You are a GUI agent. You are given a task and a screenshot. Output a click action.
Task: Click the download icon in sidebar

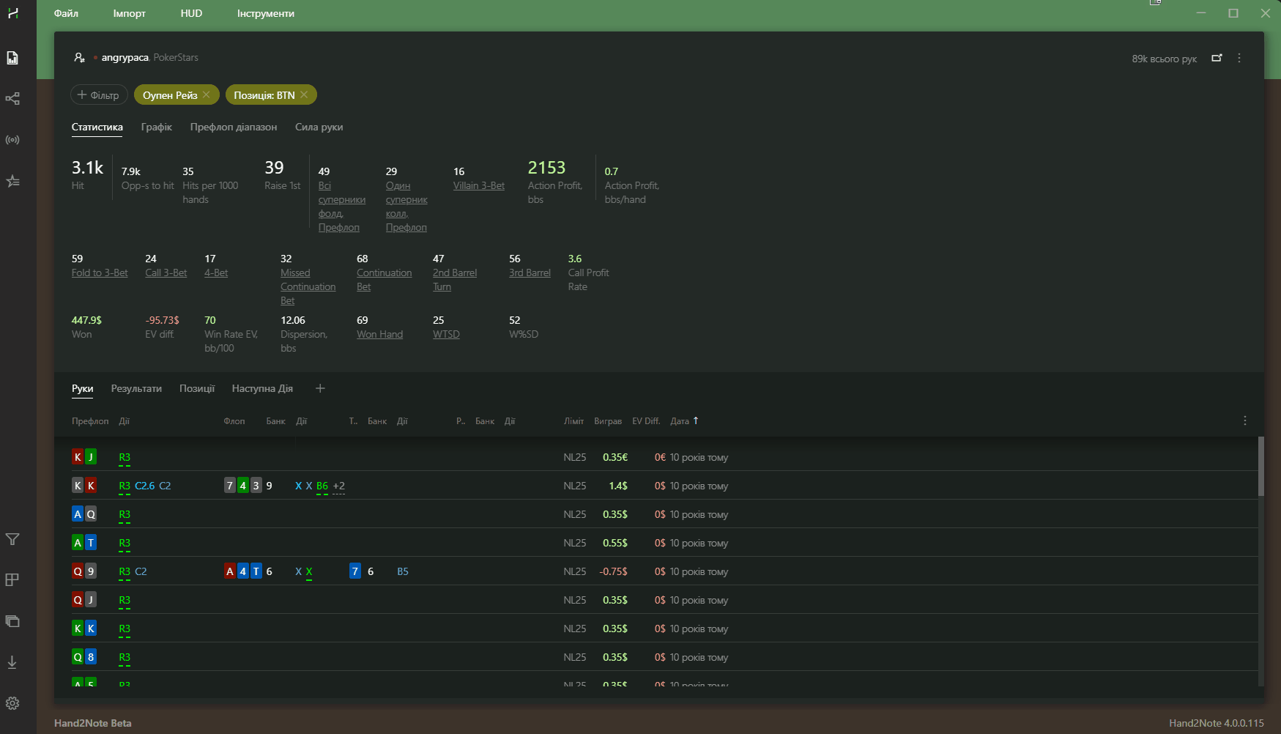12,662
